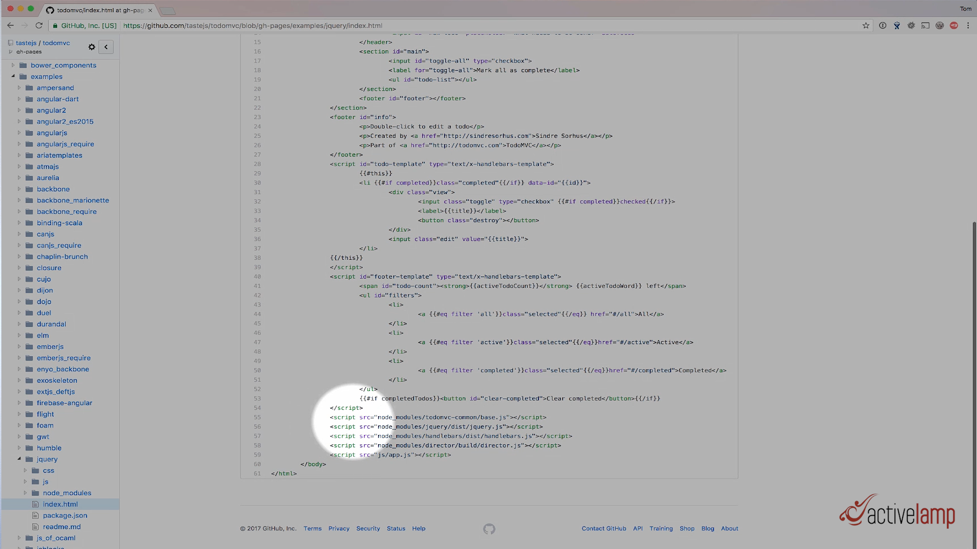This screenshot has width=977, height=549.
Task: Click the css folder icon
Action: (x=35, y=471)
